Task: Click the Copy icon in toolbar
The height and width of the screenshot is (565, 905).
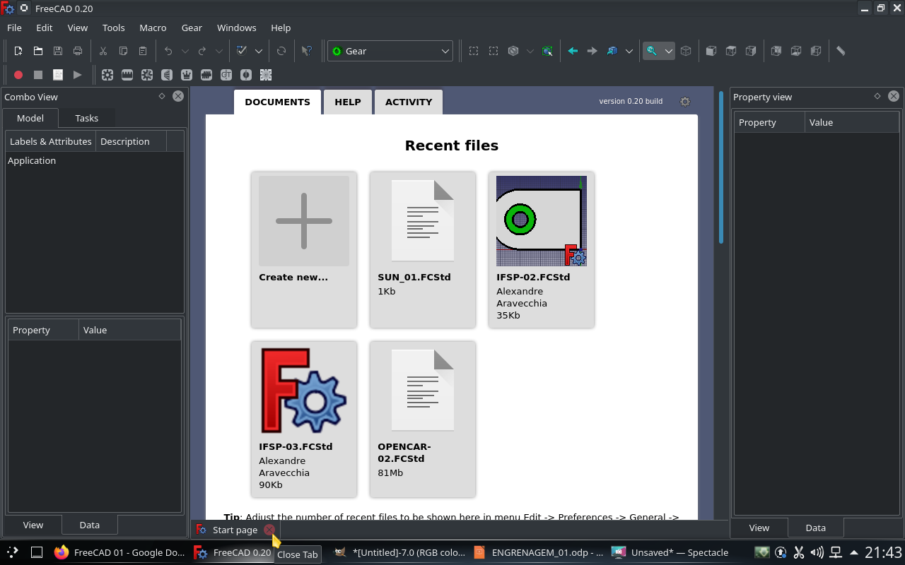Action: (123, 51)
